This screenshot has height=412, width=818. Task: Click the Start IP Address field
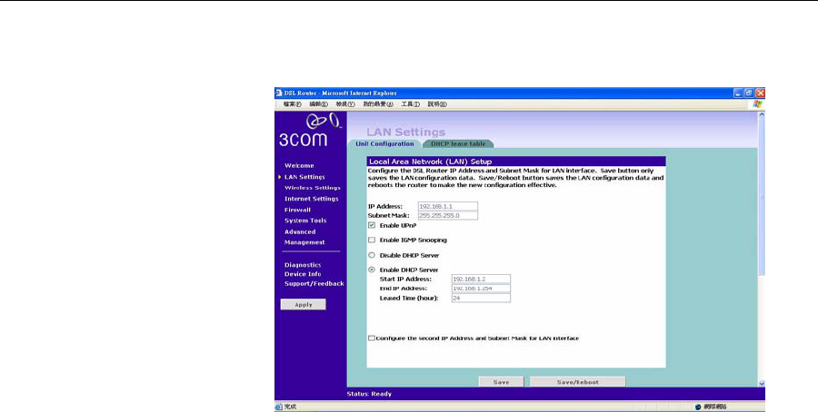click(x=481, y=279)
